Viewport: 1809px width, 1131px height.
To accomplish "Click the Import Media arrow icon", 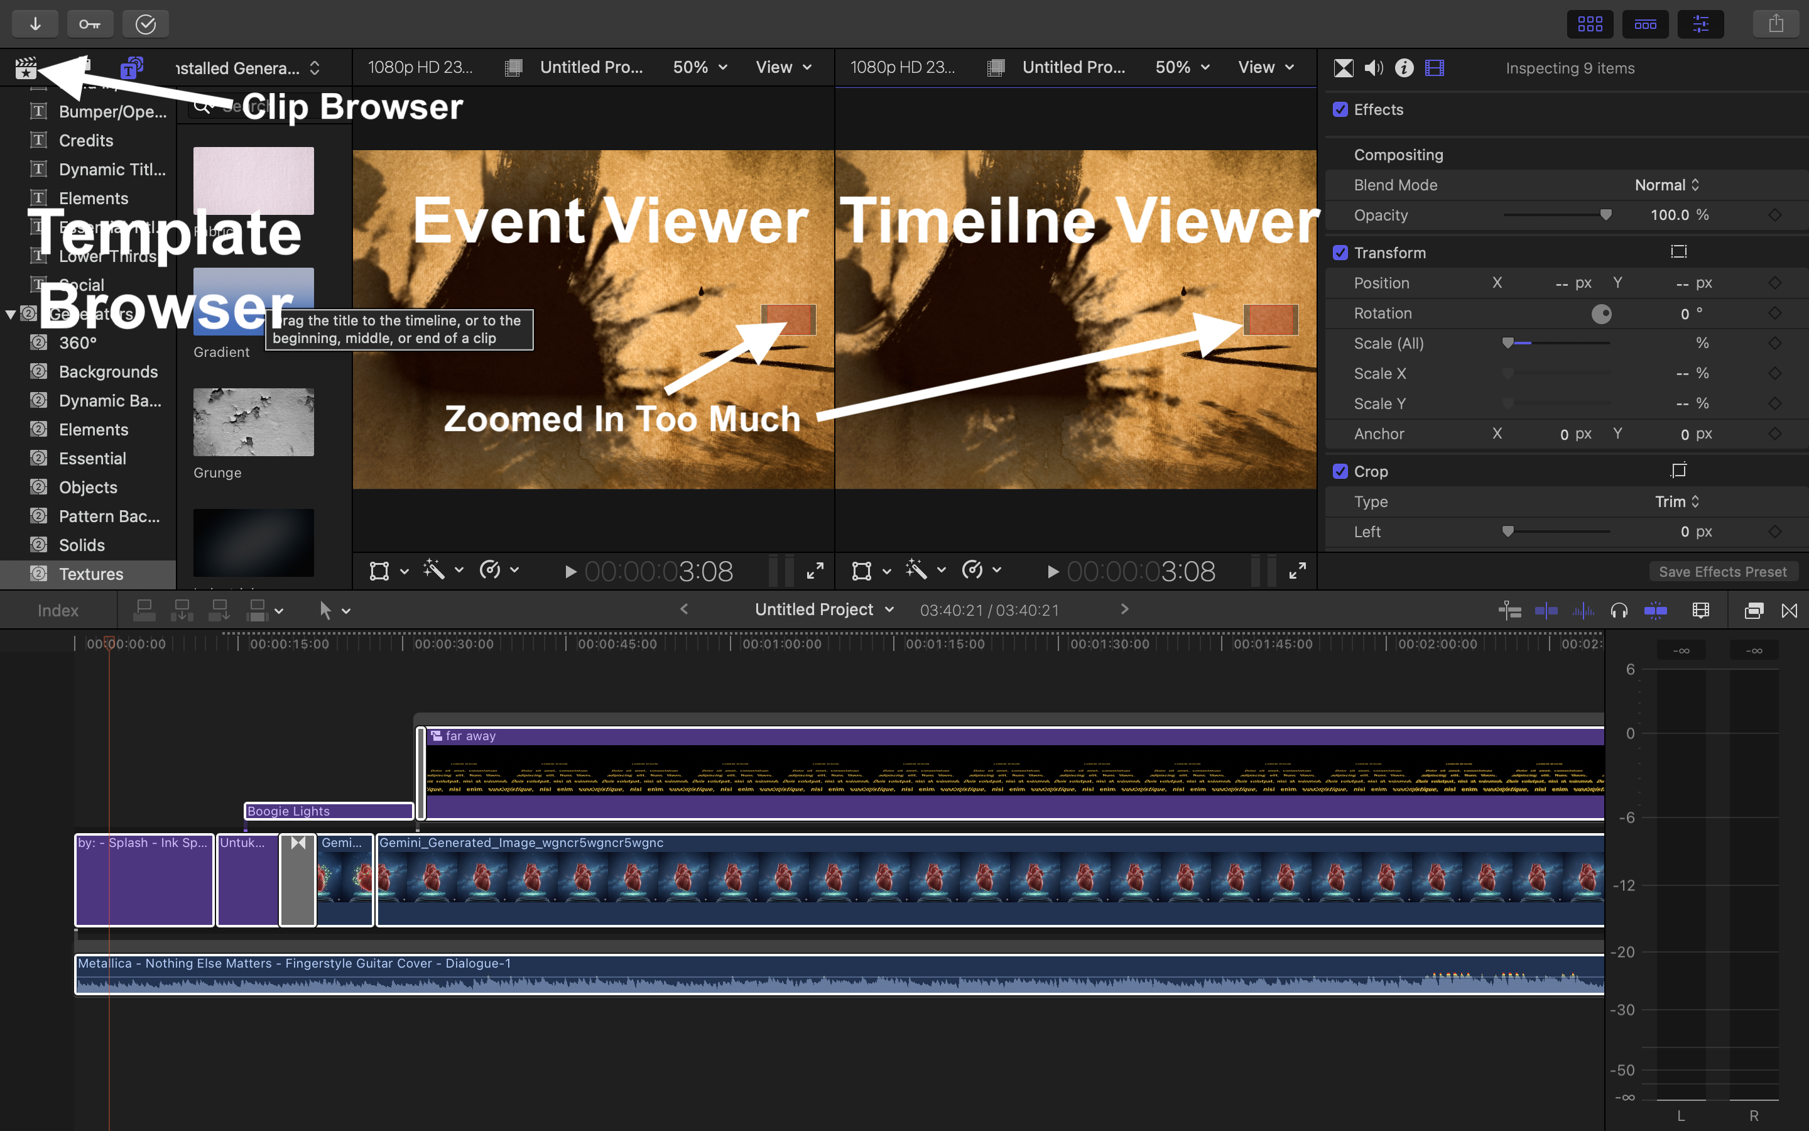I will point(35,24).
